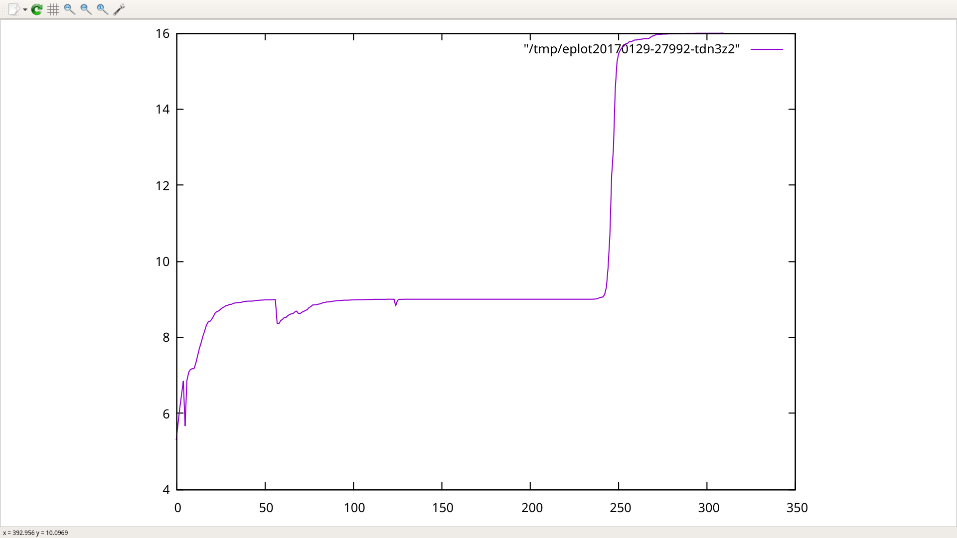Click the small curve notch near x=124
The image size is (957, 538).
click(x=396, y=304)
